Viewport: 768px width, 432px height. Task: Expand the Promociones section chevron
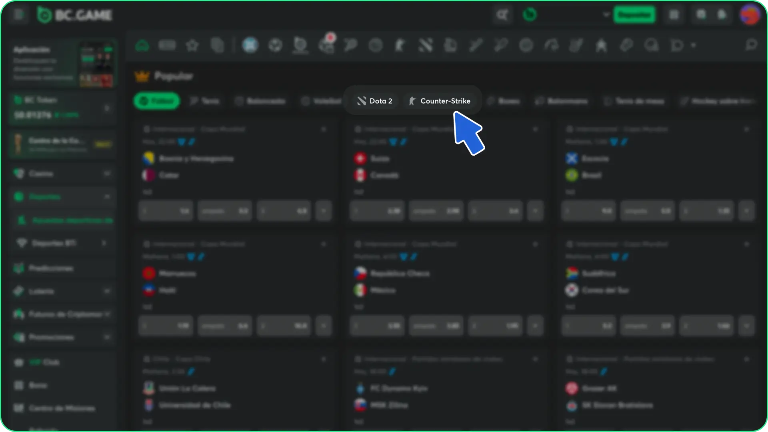click(x=107, y=338)
